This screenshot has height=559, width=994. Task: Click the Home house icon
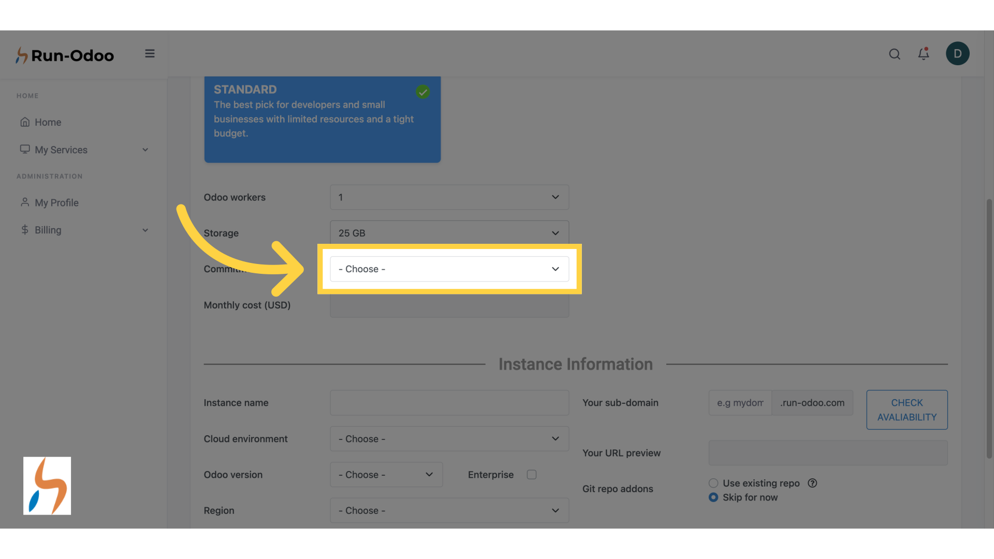25,122
